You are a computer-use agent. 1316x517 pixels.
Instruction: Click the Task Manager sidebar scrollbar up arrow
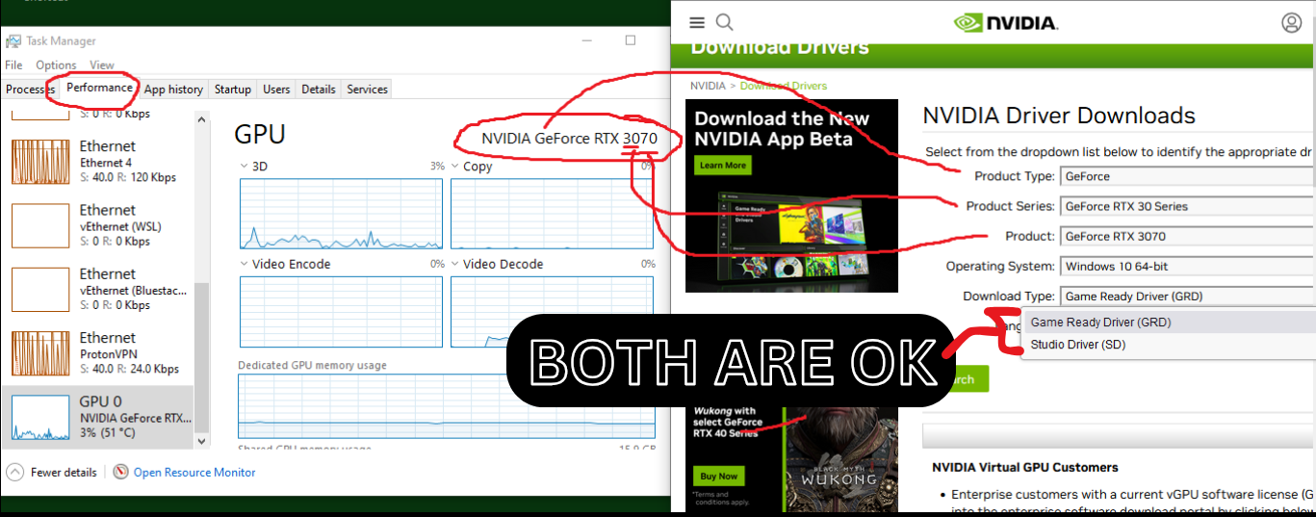(201, 119)
